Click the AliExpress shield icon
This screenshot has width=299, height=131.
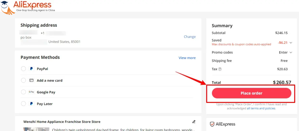212,124
